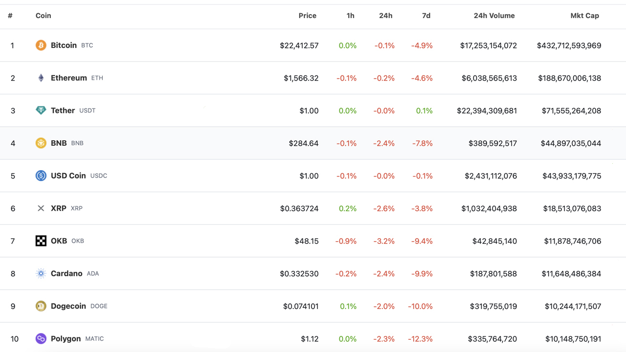Click the XRP logo icon
Image resolution: width=626 pixels, height=352 pixels.
click(41, 208)
